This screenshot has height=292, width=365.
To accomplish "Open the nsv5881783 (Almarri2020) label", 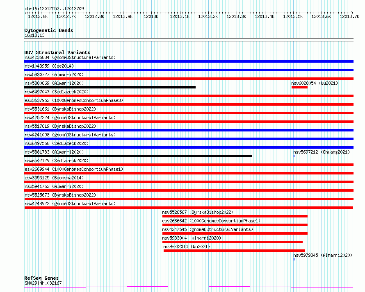I will tap(54, 152).
